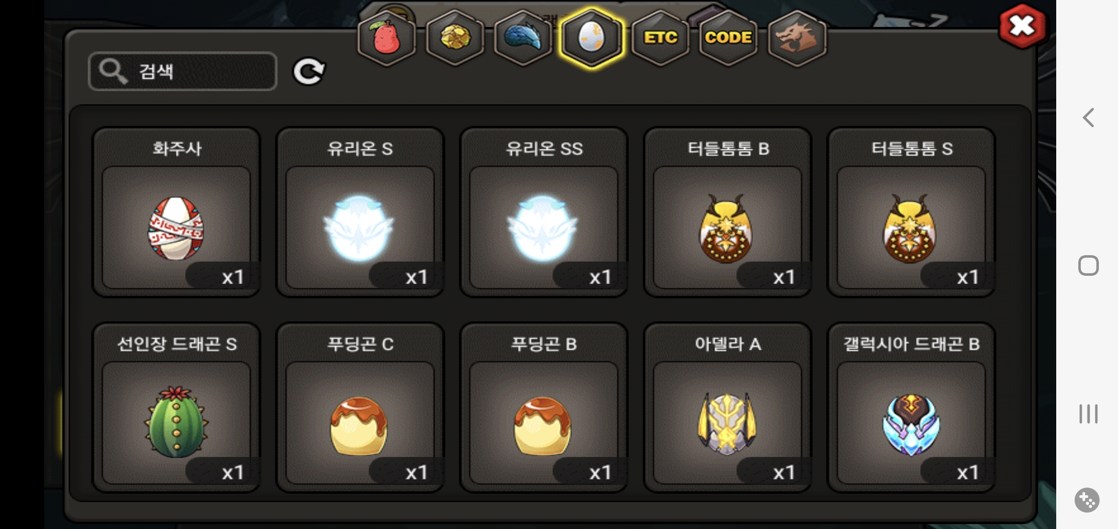This screenshot has height=529, width=1118.
Task: Open the ETC tab
Action: click(x=661, y=38)
